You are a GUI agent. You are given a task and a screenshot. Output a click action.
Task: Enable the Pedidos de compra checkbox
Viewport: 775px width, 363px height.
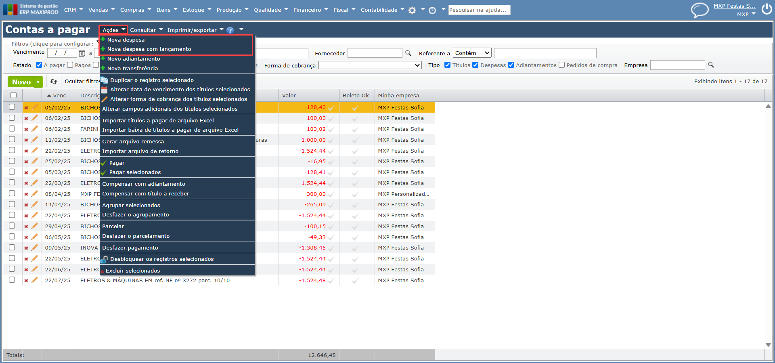[561, 65]
